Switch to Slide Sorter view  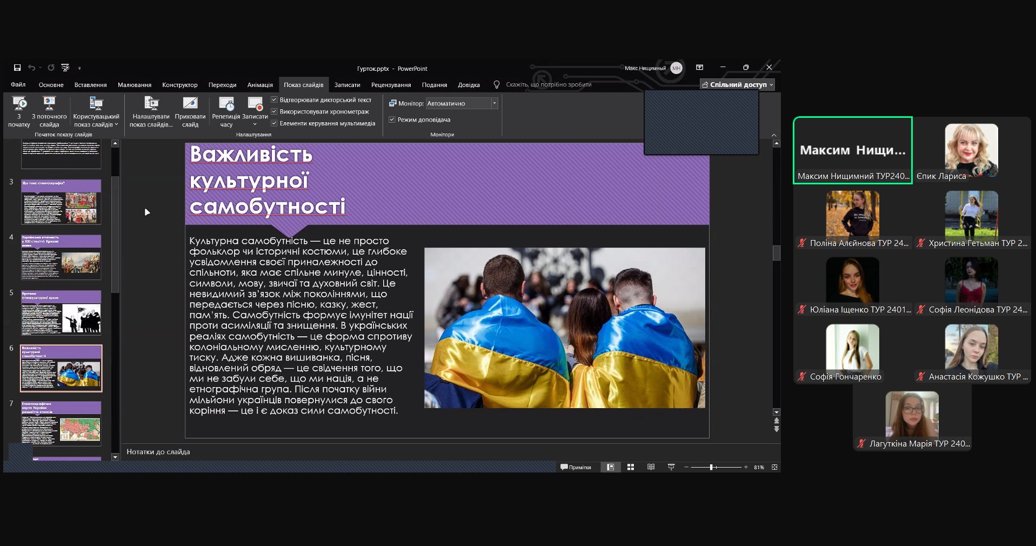pyautogui.click(x=631, y=467)
